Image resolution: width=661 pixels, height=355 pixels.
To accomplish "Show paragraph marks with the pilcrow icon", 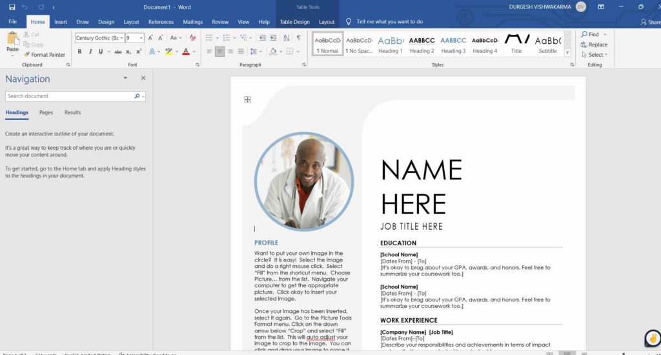I will click(299, 38).
